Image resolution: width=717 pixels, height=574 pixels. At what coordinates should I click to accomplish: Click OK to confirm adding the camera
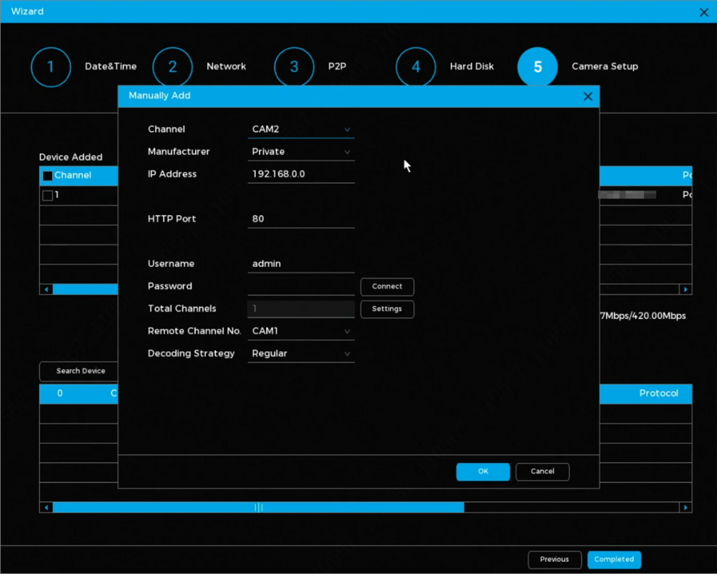483,472
